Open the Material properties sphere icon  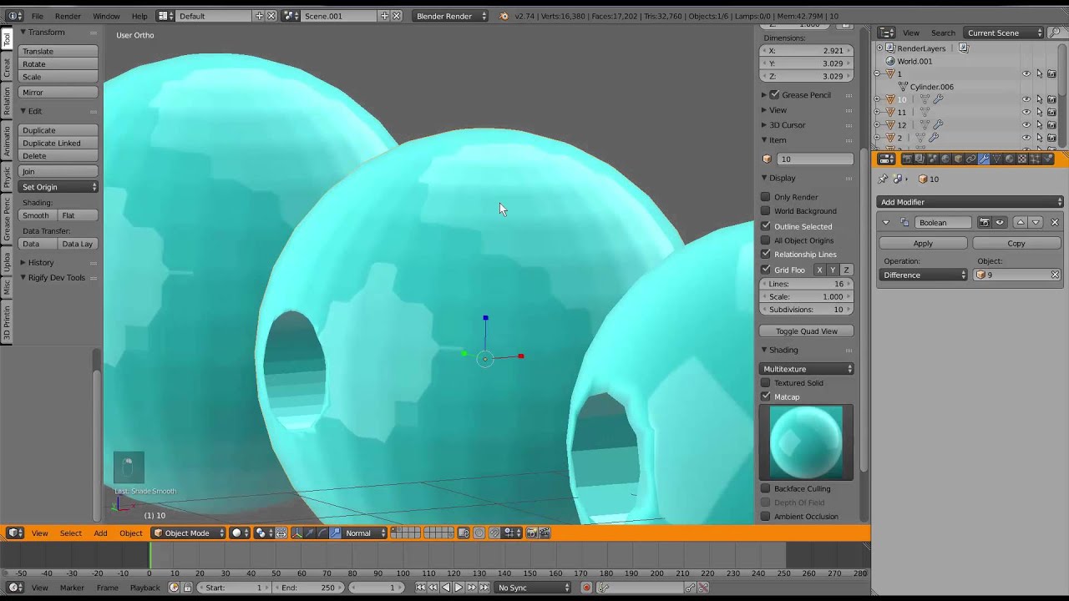point(1009,159)
